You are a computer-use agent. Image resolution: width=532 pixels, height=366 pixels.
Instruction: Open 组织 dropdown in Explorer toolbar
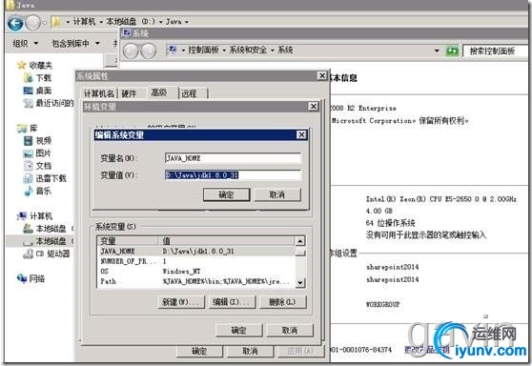tap(25, 44)
